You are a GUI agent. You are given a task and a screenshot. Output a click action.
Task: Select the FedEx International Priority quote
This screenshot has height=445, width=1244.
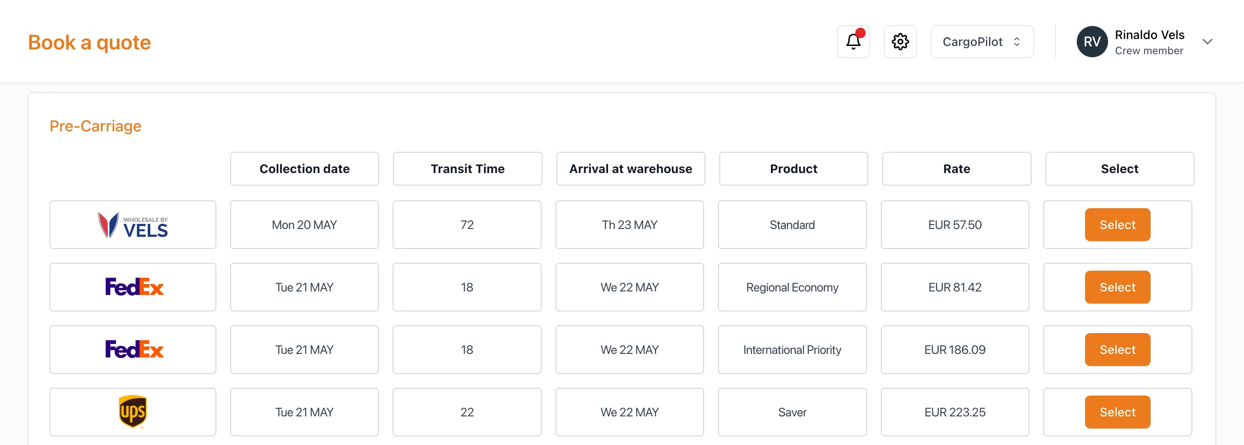pyautogui.click(x=1117, y=350)
